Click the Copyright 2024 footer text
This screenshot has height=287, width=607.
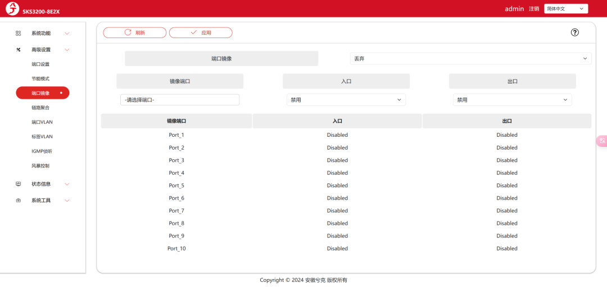click(303, 280)
